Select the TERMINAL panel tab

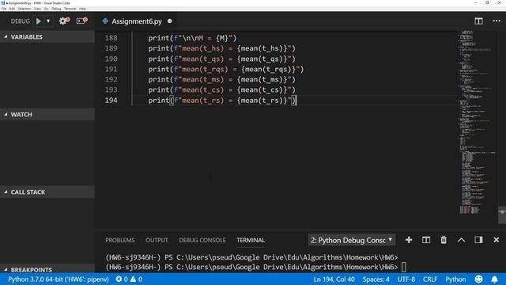[x=251, y=240]
